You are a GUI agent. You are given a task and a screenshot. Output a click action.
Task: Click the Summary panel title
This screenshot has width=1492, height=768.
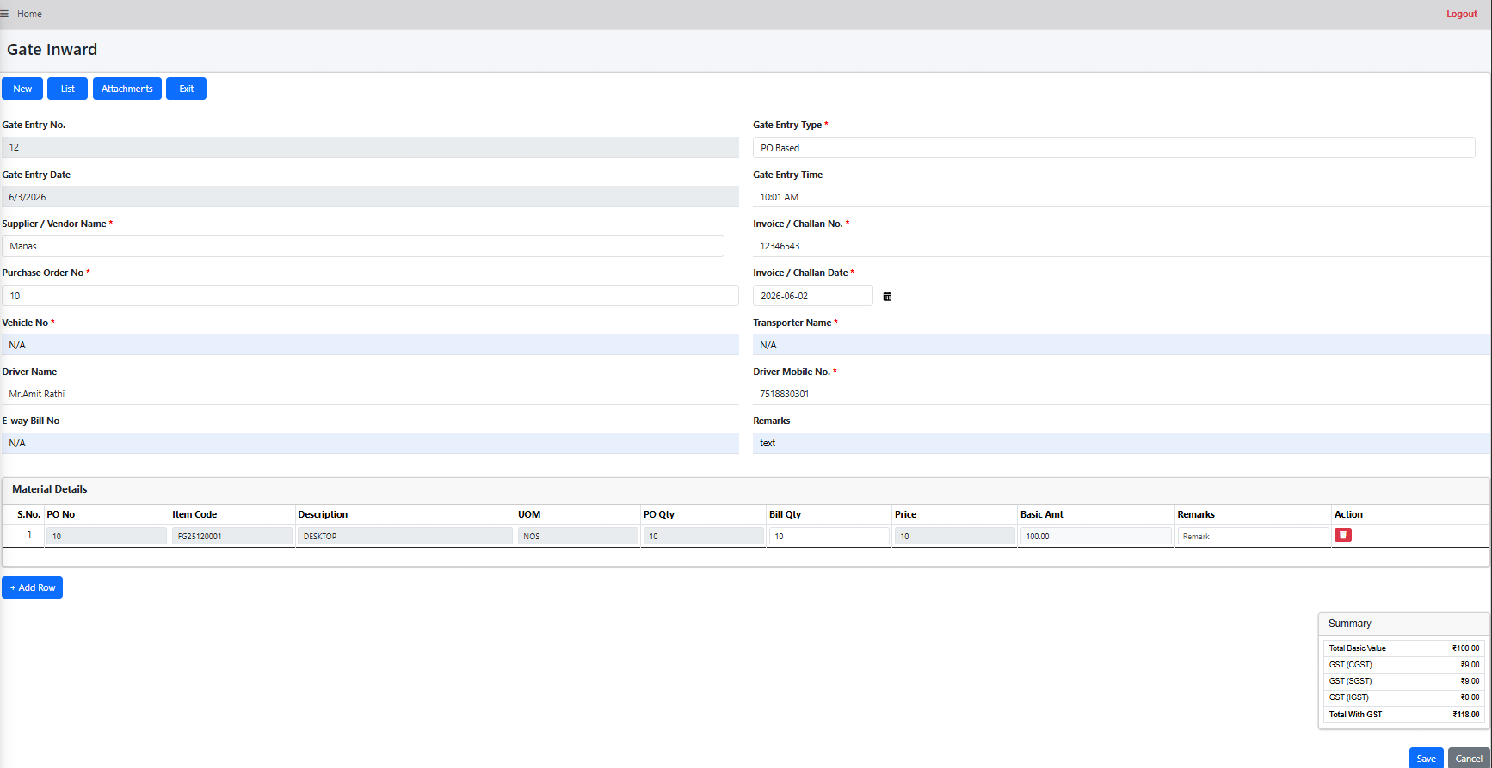[1349, 624]
